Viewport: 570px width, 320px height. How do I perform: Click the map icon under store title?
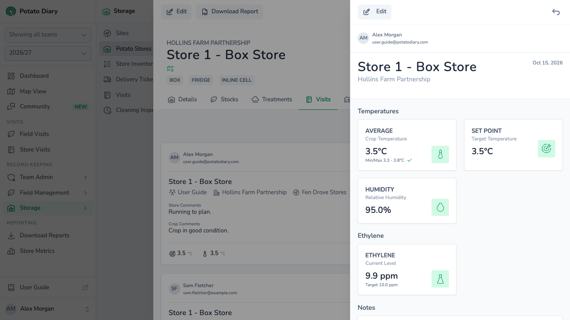pos(170,68)
